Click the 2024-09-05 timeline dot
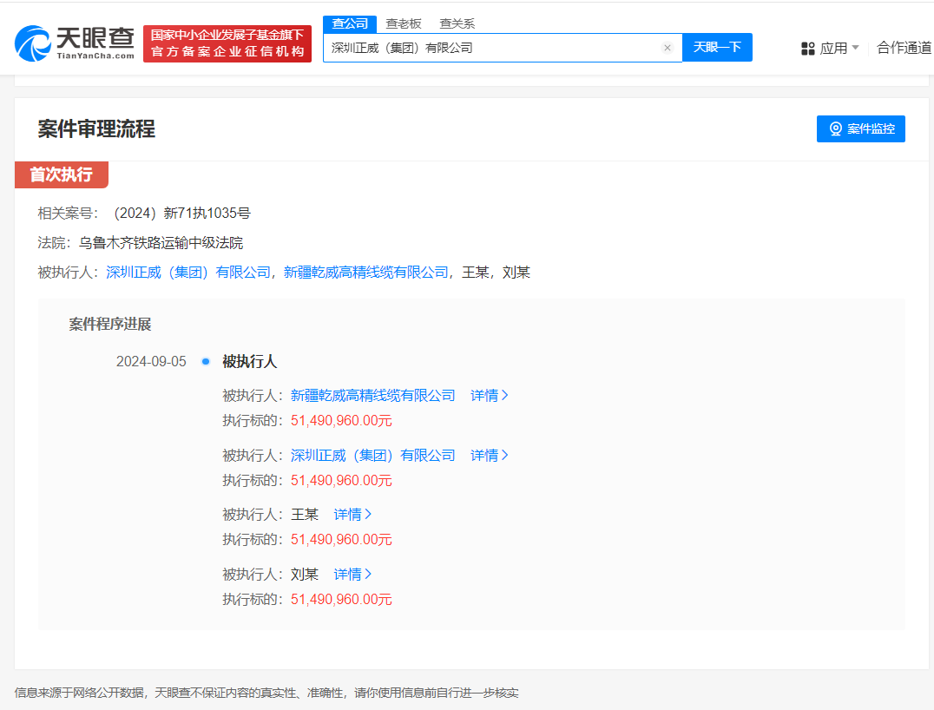The image size is (934, 710). [206, 362]
